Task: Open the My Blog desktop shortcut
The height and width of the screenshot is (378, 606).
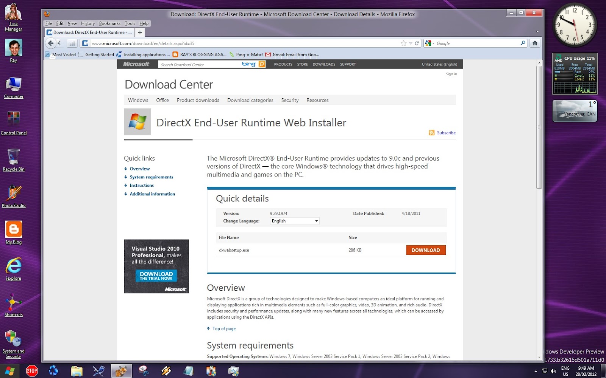Action: pos(14,232)
